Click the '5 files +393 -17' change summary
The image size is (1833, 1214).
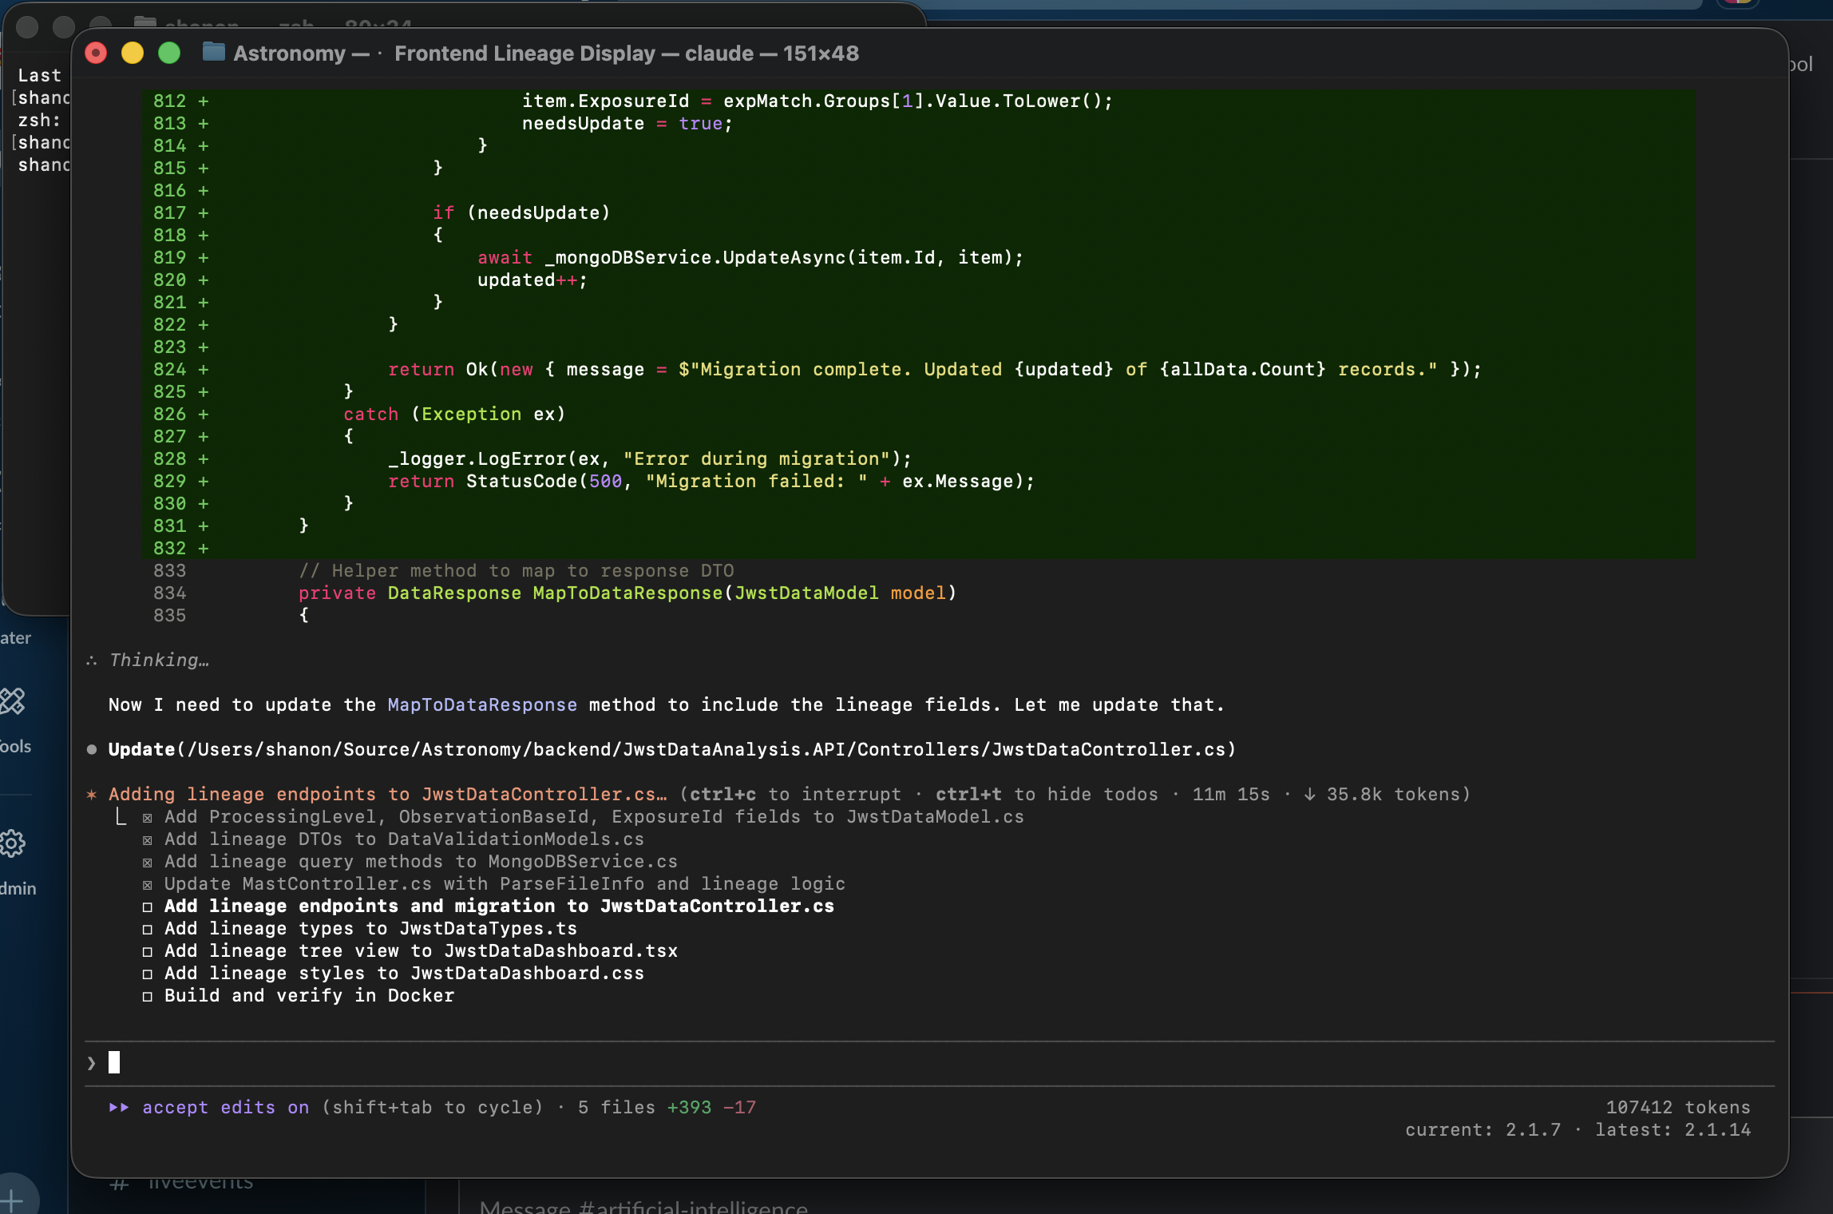[667, 1107]
